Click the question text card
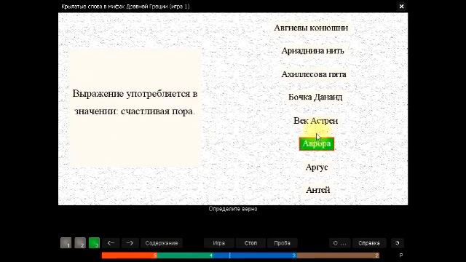 click(x=135, y=108)
